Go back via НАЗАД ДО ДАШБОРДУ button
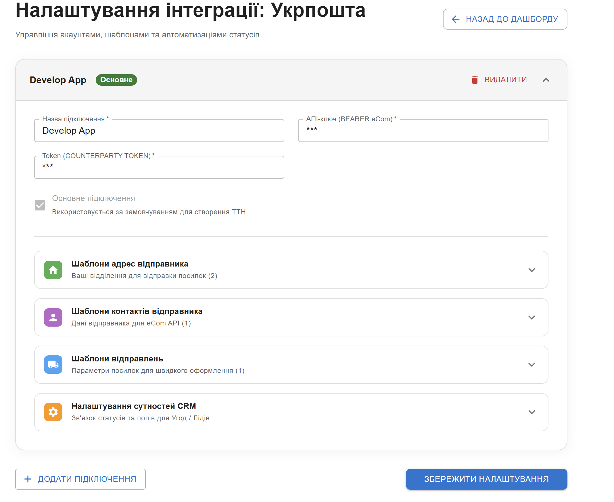Viewport: 614px width, 502px height. [x=505, y=19]
